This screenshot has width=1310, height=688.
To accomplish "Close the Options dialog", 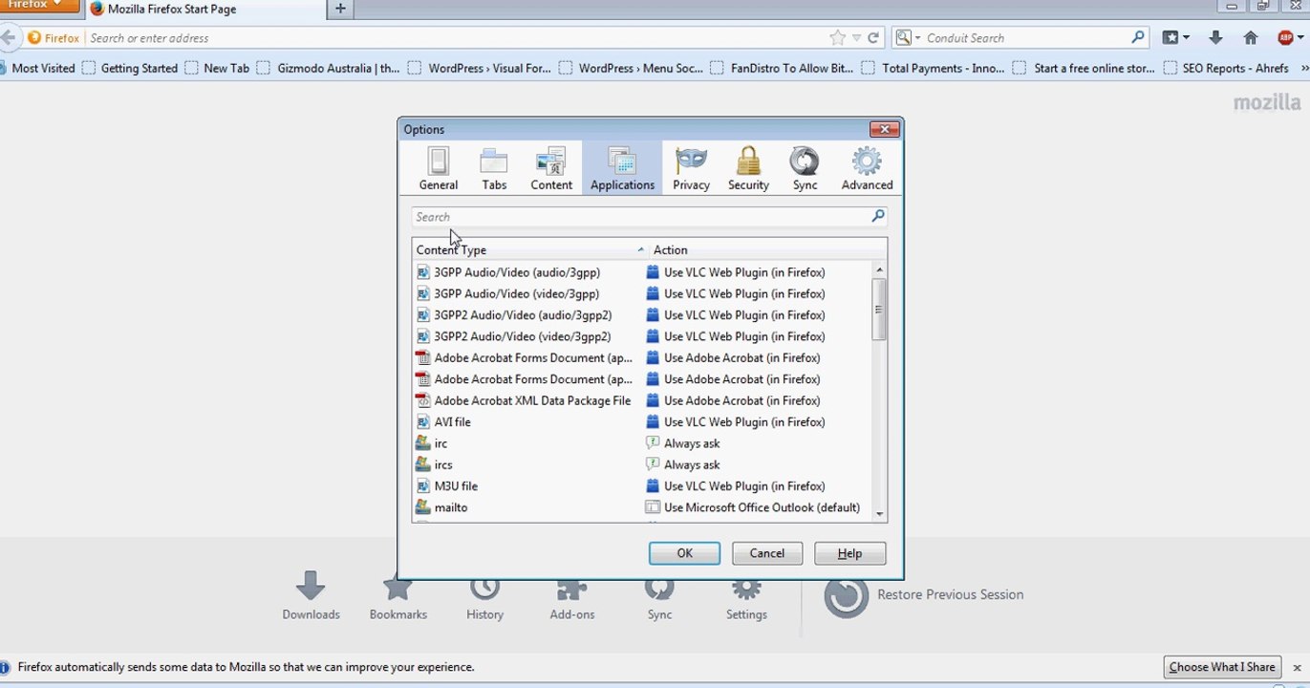I will pyautogui.click(x=884, y=129).
